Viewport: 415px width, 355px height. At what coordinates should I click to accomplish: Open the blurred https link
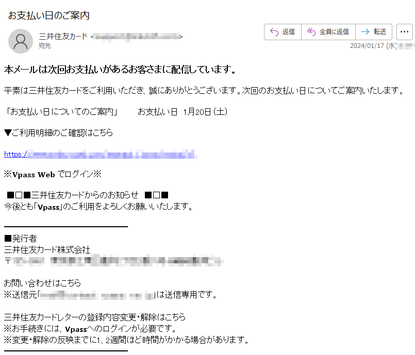coord(101,154)
